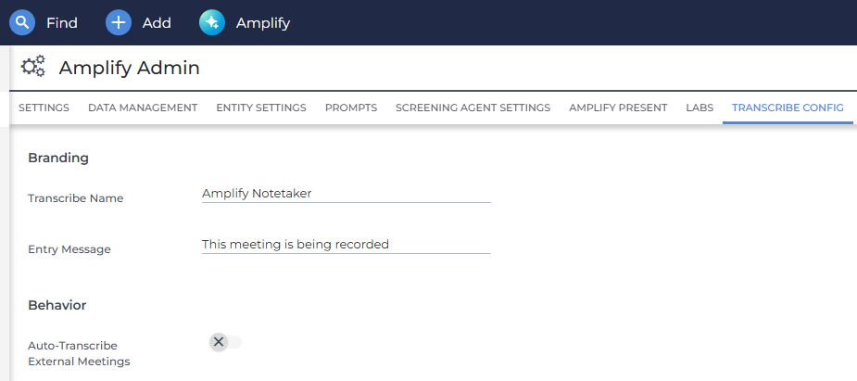Click the Auto-Transcribe External Meetings label
Screen dimensions: 857x381
coord(79,354)
